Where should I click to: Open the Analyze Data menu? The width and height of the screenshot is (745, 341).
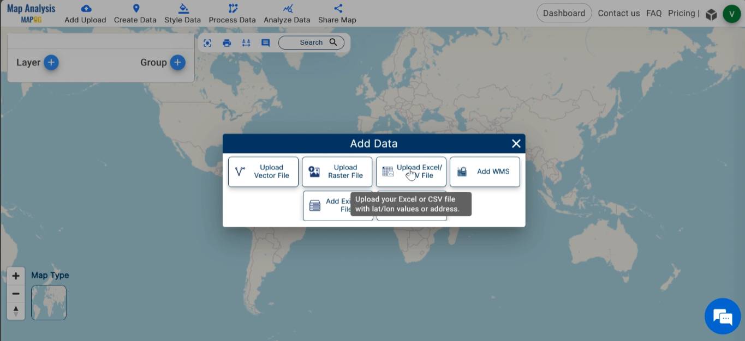[287, 14]
